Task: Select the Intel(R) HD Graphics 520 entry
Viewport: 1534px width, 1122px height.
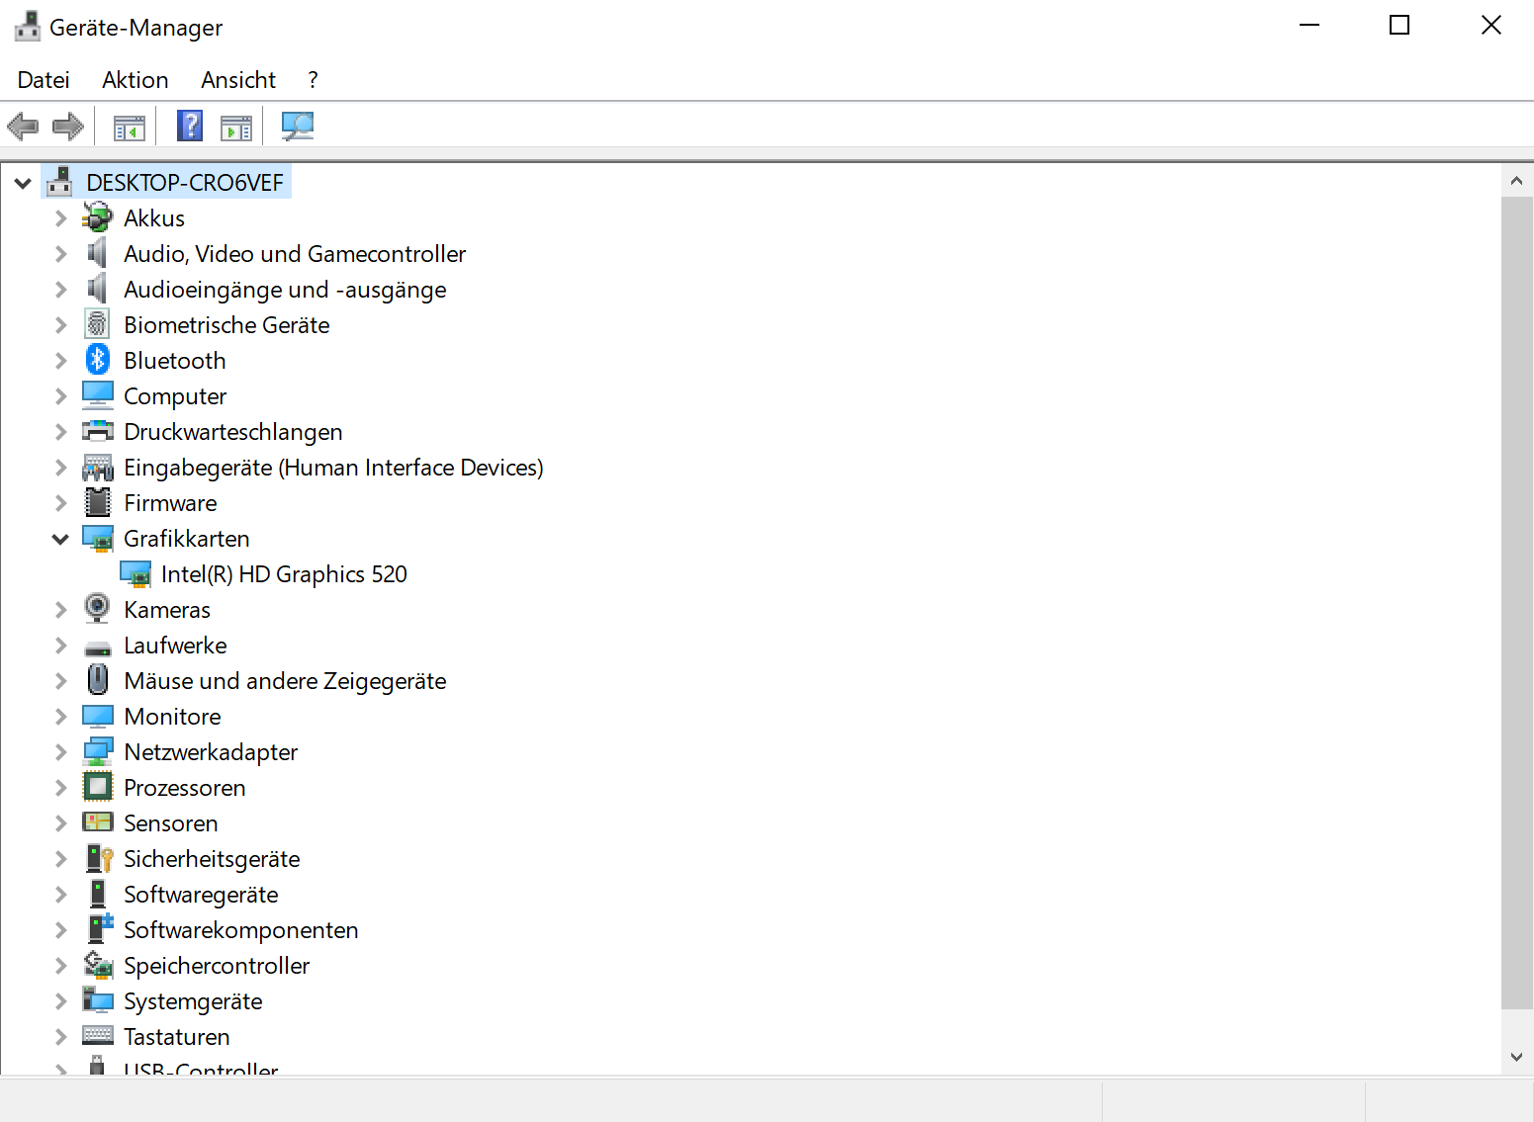Action: click(x=284, y=574)
